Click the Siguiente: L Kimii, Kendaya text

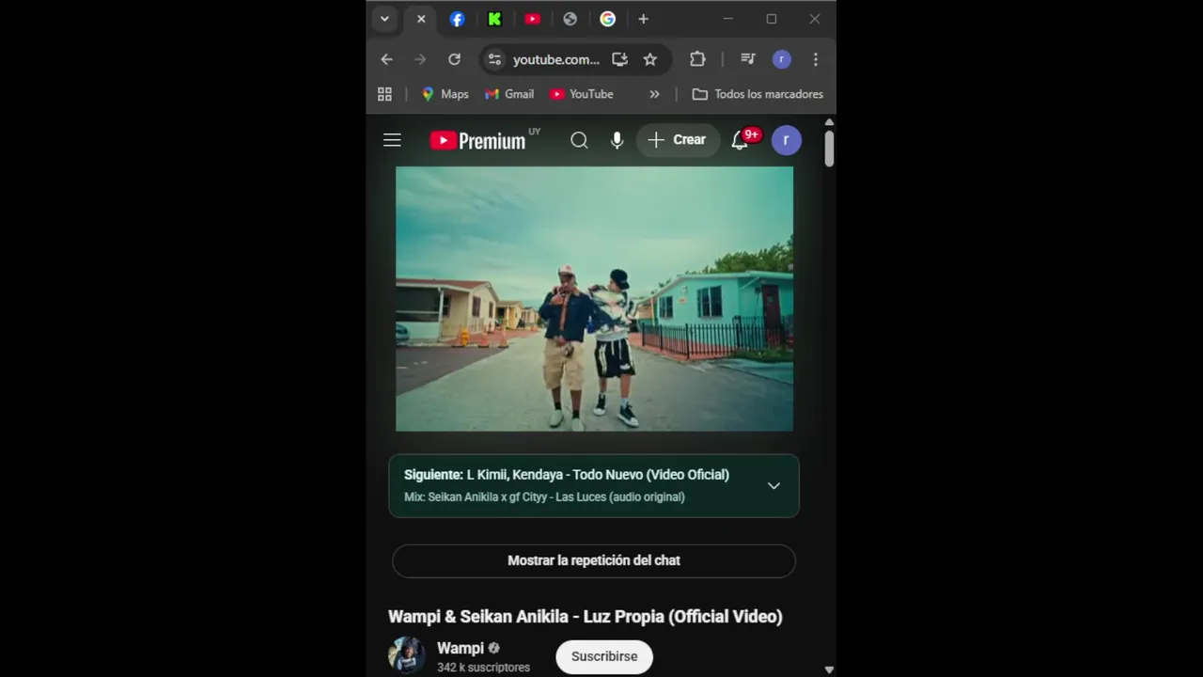coord(567,475)
